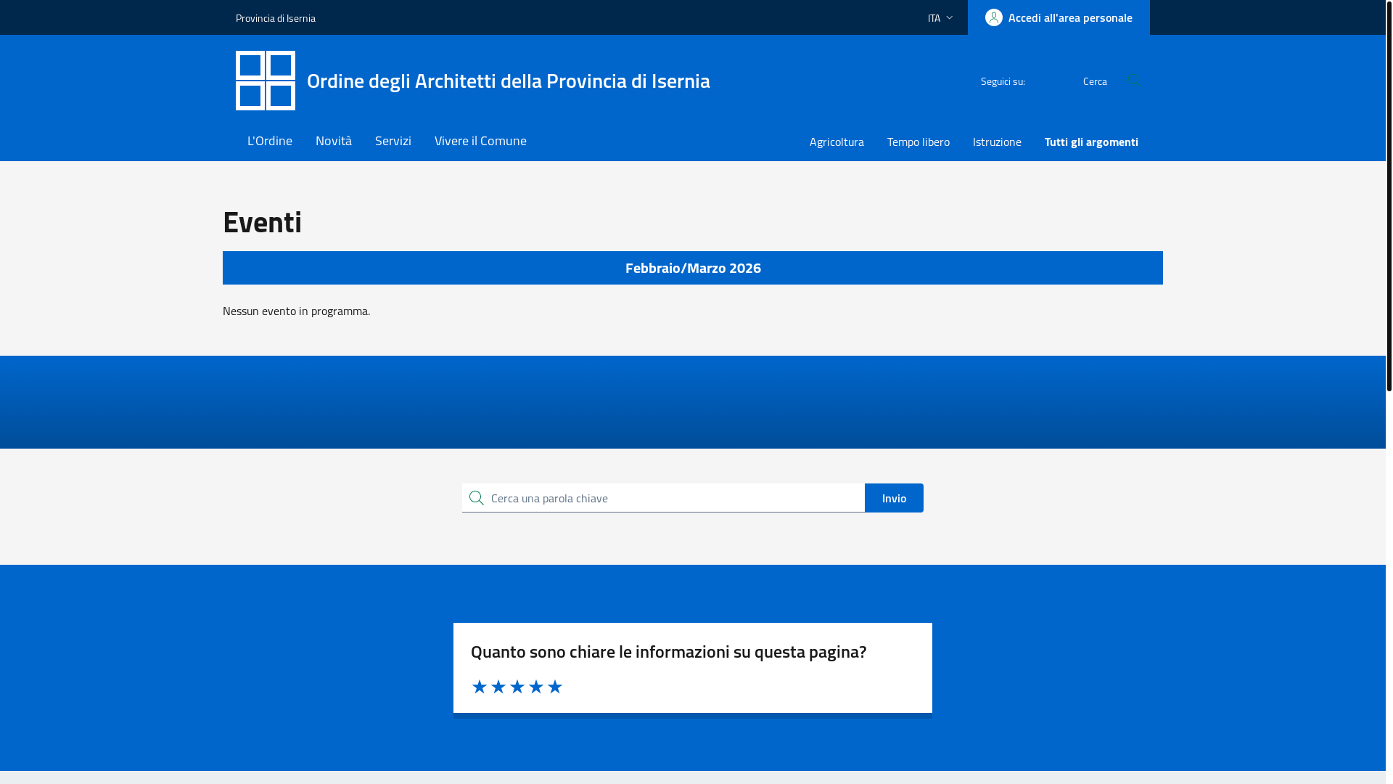The height and width of the screenshot is (784, 1393).
Task: Open the Agricoltura topic link
Action: [x=836, y=142]
